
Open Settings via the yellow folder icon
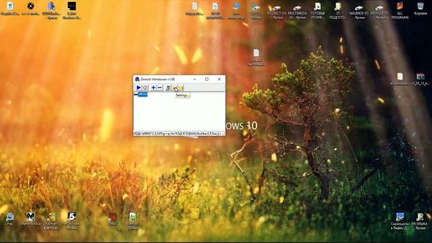pos(175,88)
